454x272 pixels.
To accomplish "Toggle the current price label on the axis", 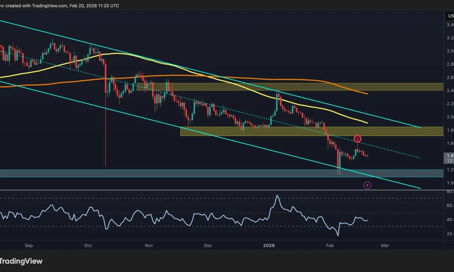I will click(449, 155).
